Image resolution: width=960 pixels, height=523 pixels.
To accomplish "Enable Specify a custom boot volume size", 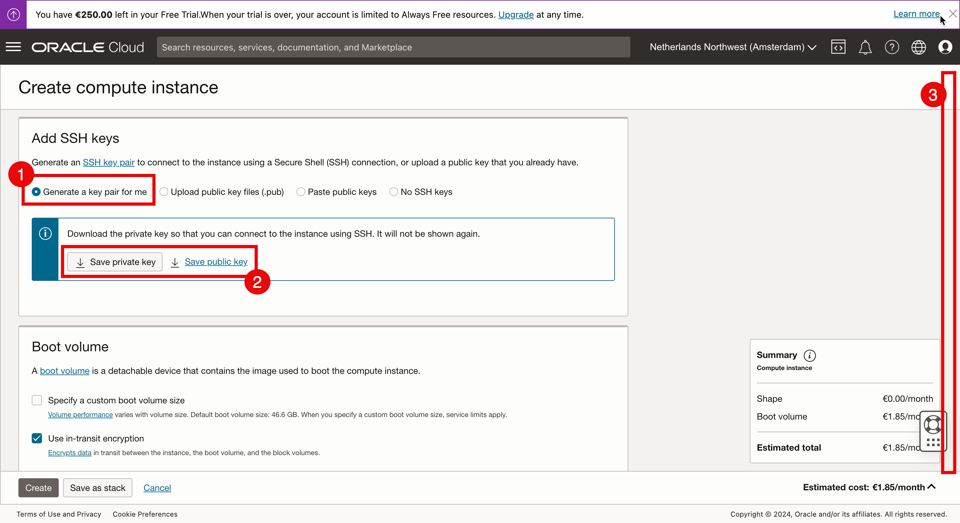I will [37, 401].
